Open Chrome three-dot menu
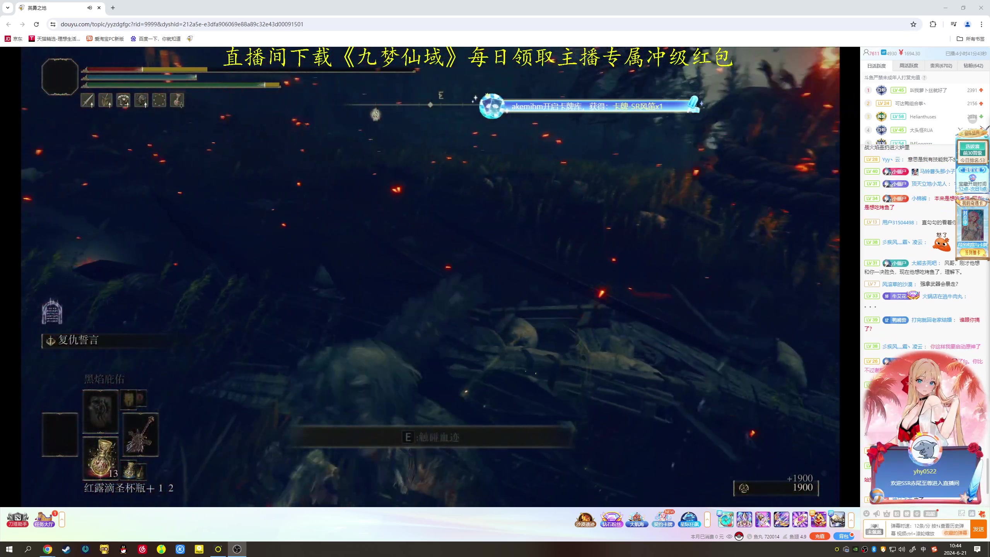The width and height of the screenshot is (990, 557). point(981,24)
